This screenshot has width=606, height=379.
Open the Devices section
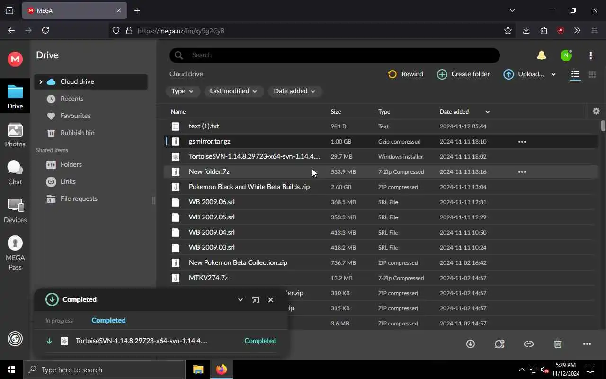pyautogui.click(x=15, y=211)
